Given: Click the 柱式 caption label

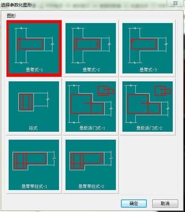Looking at the screenshot, I should pyautogui.click(x=33, y=128).
